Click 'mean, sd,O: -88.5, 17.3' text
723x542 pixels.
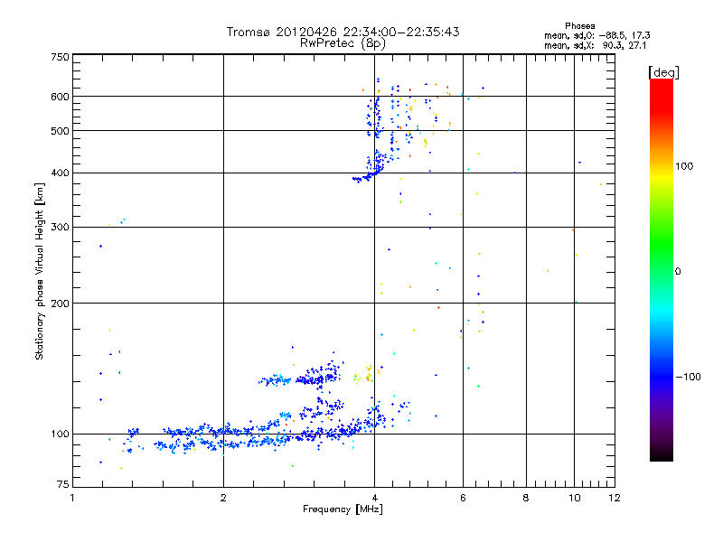click(x=597, y=35)
